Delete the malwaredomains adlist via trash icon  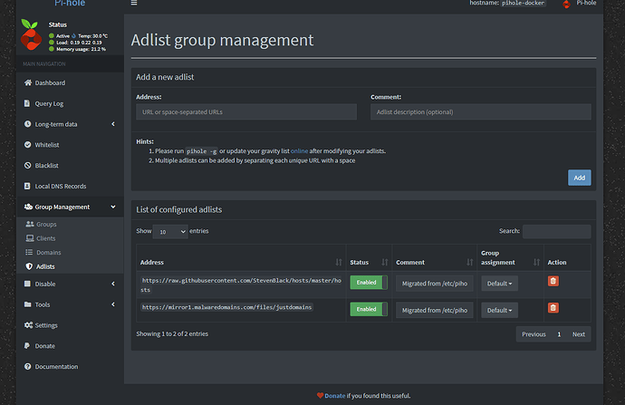click(553, 308)
